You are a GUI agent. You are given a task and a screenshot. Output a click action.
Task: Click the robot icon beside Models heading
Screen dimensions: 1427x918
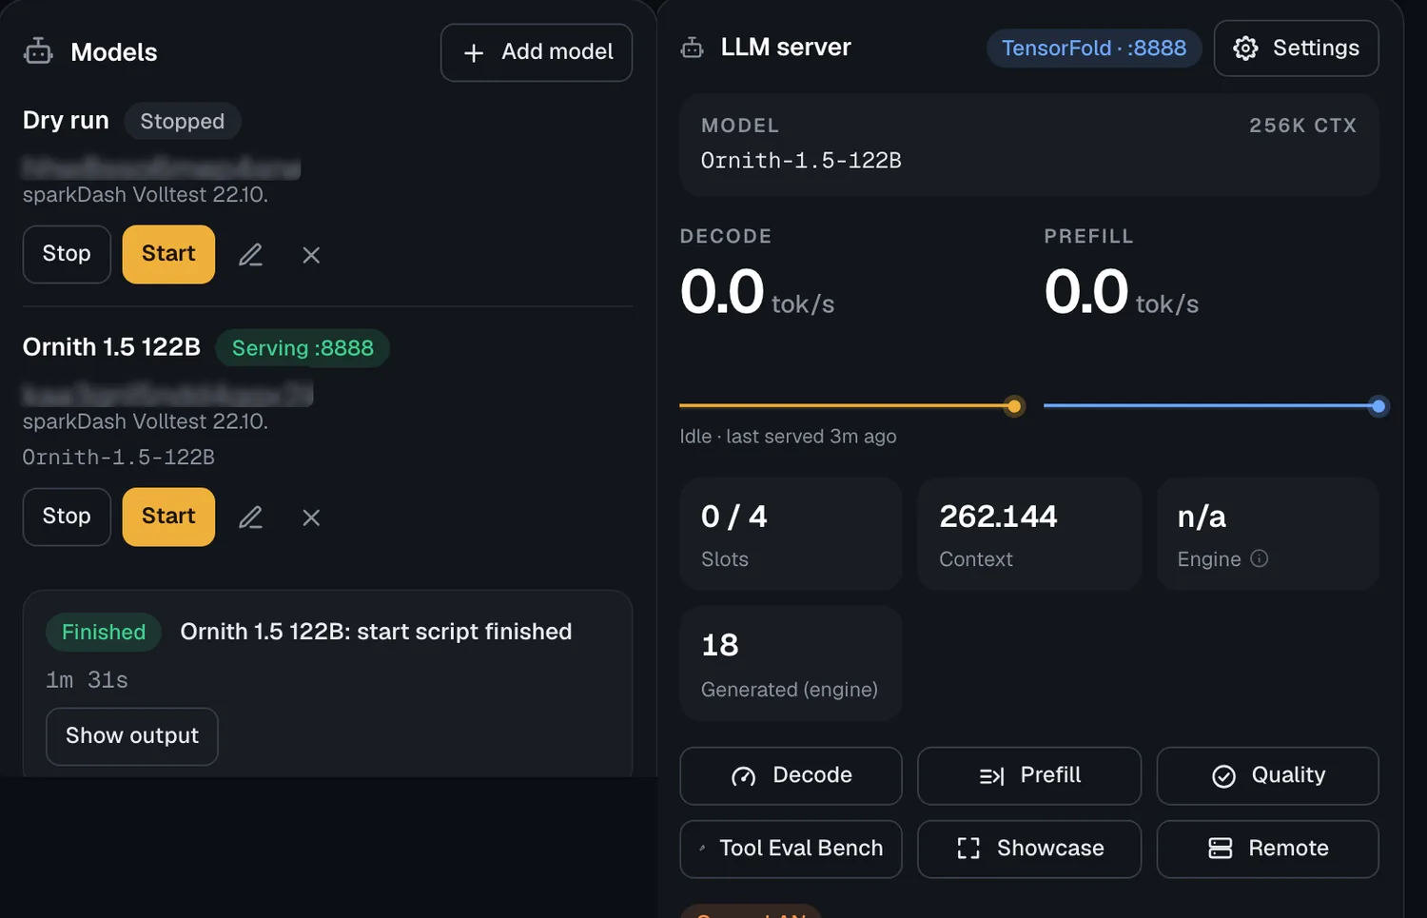[x=38, y=51]
